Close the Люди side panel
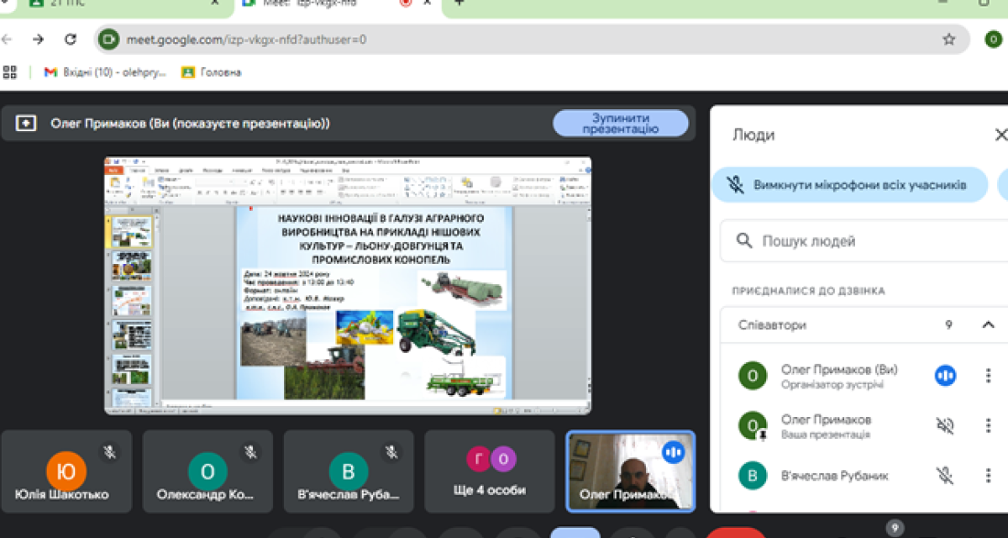This screenshot has width=1008, height=538. pyautogui.click(x=1000, y=134)
